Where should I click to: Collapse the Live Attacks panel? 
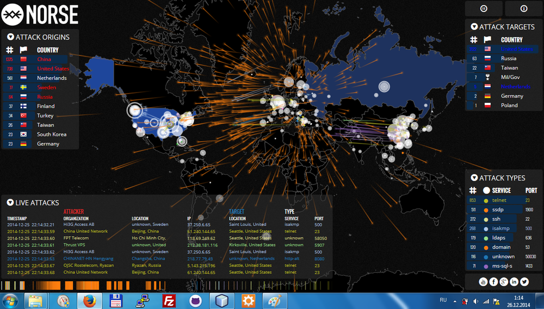click(10, 202)
